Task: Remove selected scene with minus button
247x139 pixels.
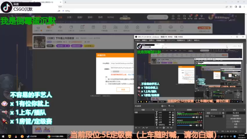Action: pyautogui.click(x=139, y=128)
